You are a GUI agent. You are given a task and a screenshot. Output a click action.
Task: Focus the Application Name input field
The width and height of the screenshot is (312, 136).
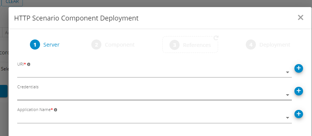[151, 118]
